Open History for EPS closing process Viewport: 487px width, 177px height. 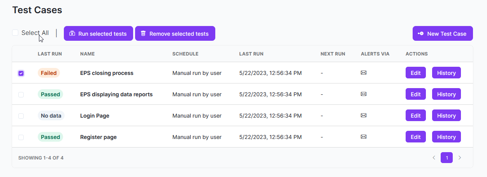(446, 73)
